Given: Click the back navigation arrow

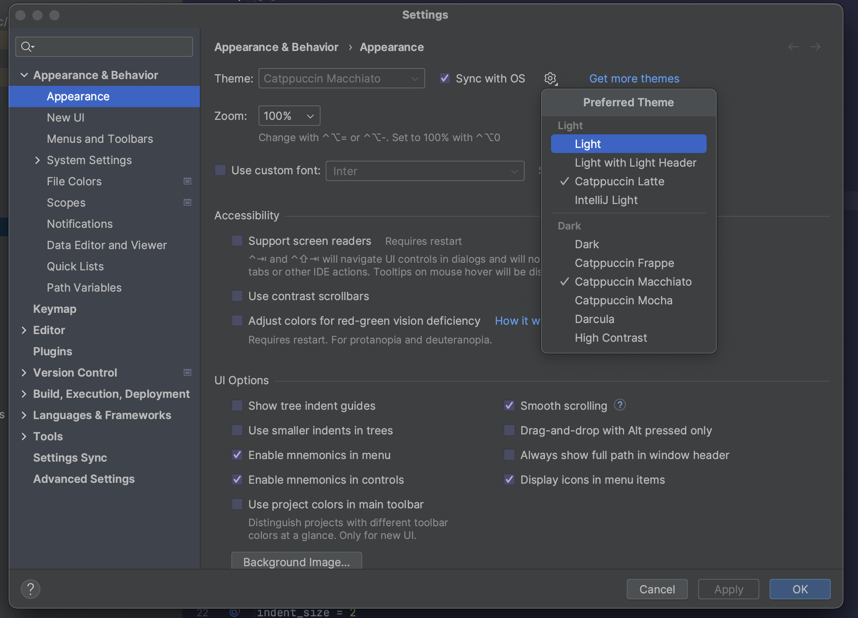Looking at the screenshot, I should click(x=793, y=47).
